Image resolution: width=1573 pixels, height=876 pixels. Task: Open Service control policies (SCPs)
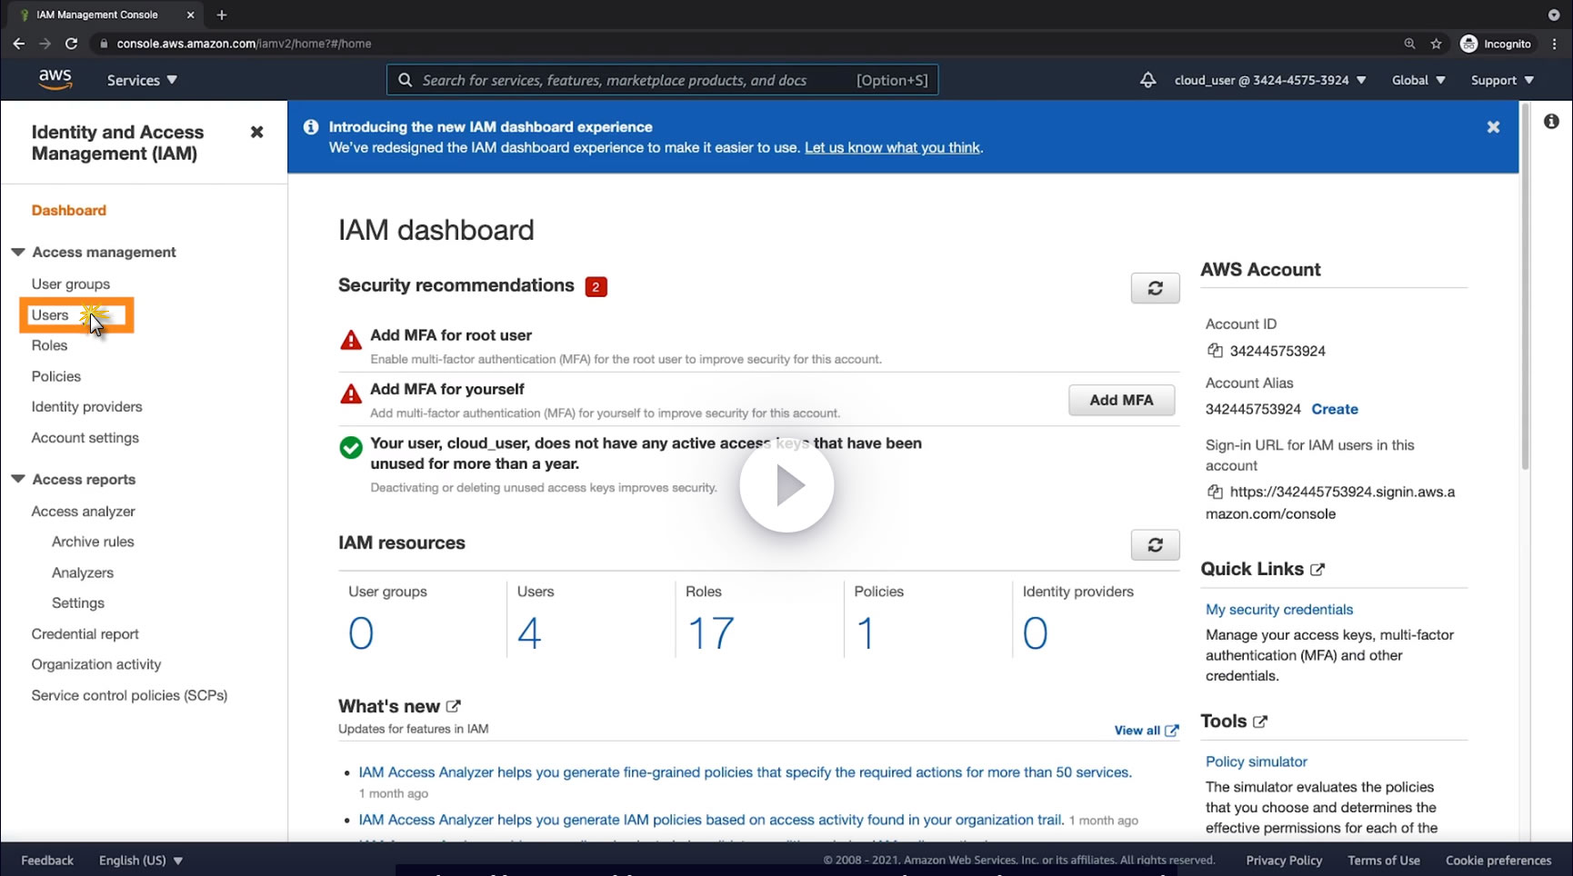click(x=130, y=695)
